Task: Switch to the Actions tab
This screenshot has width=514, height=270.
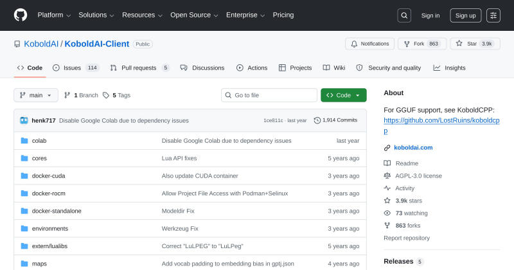Action: pyautogui.click(x=252, y=68)
